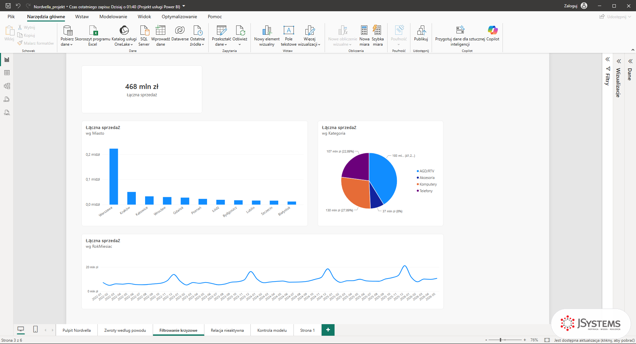Fit page to window icon
This screenshot has height=344, width=636.
click(x=547, y=340)
